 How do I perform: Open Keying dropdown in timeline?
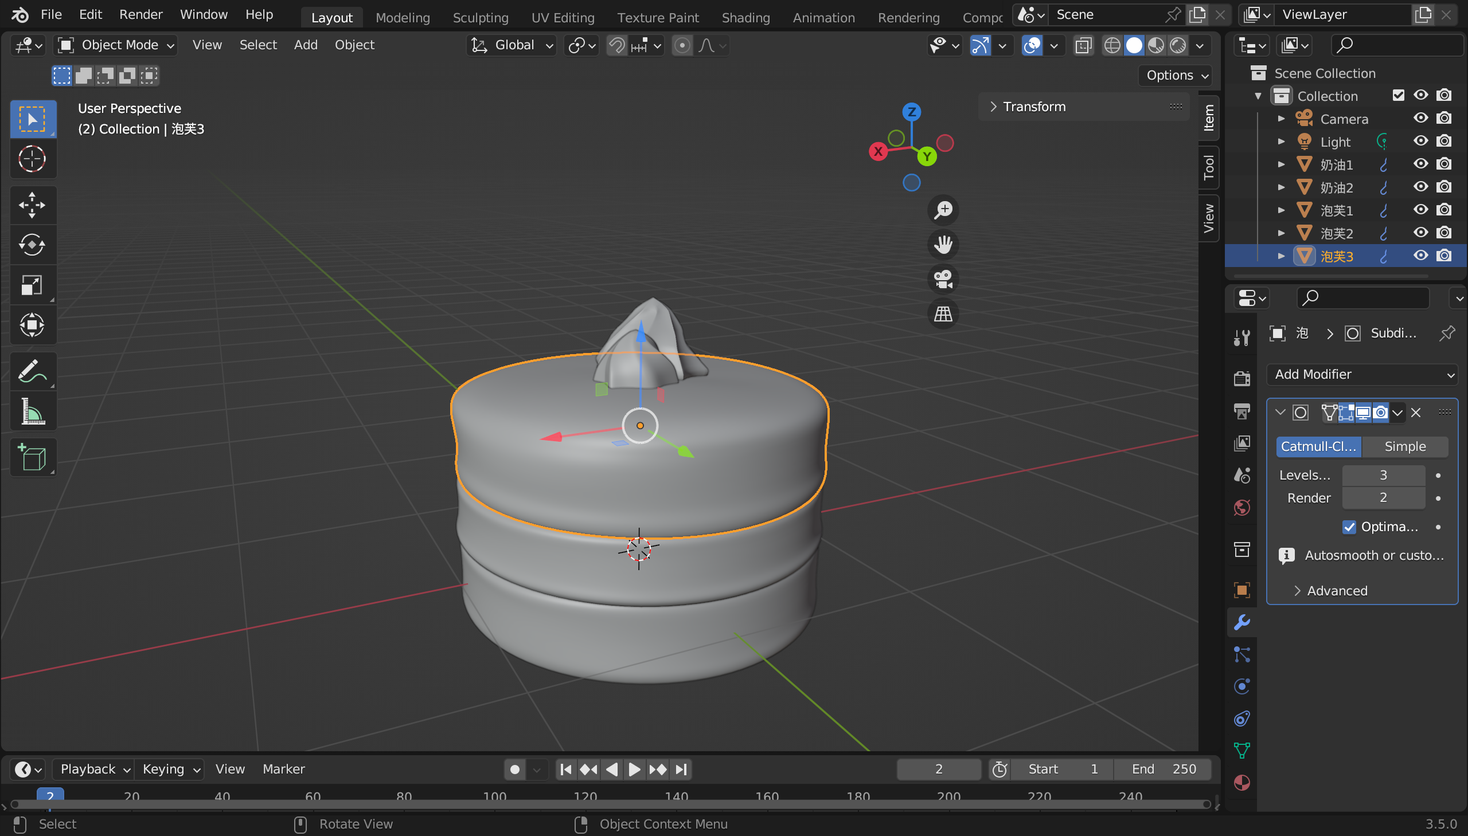(x=170, y=770)
